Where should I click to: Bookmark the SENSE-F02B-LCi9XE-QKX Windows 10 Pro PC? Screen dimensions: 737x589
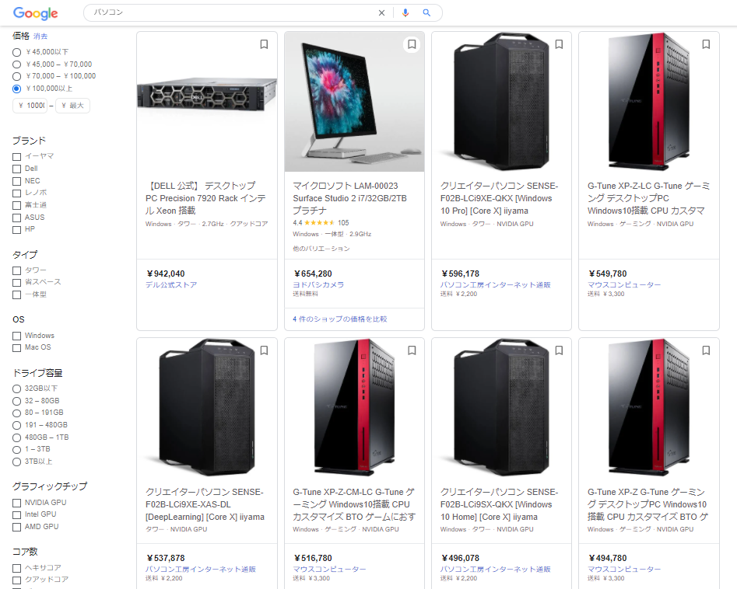click(559, 44)
